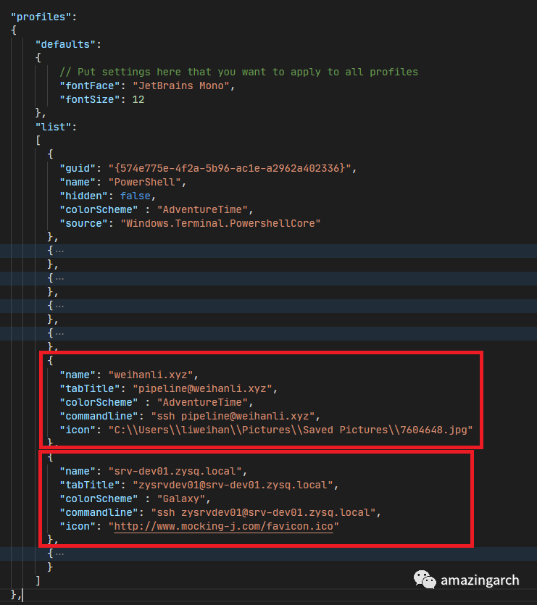This screenshot has height=605, width=537.
Task: Click the "defaults" key
Action: 65,44
